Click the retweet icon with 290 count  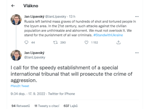click(x=55, y=42)
